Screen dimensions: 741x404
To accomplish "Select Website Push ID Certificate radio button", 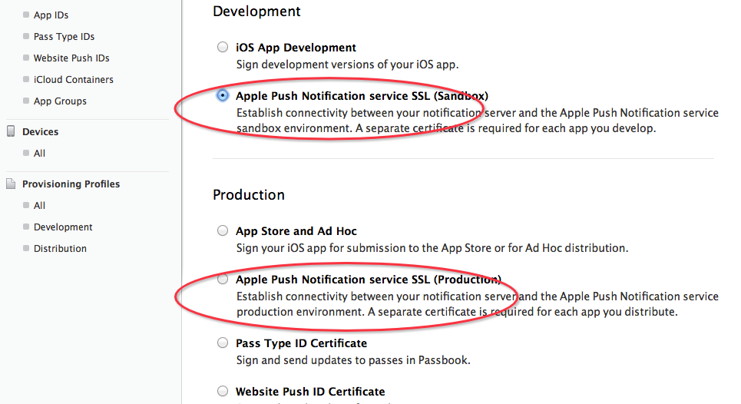I will tap(222, 391).
